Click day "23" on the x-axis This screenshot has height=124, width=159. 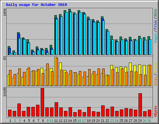pyautogui.click(x=112, y=121)
